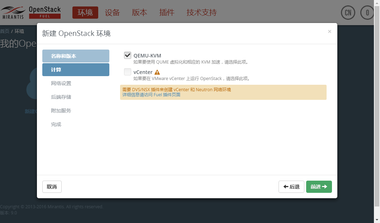The width and height of the screenshot is (380, 223).
Task: Enable the vCenter checkbox
Action: (128, 71)
